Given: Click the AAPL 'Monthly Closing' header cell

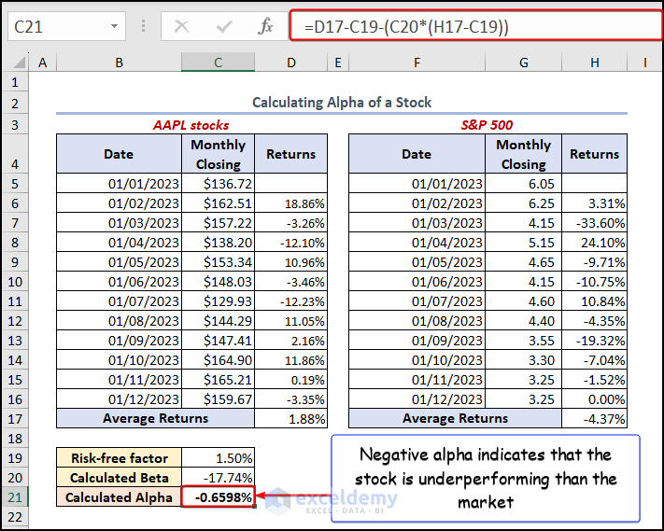Looking at the screenshot, I should click(219, 154).
